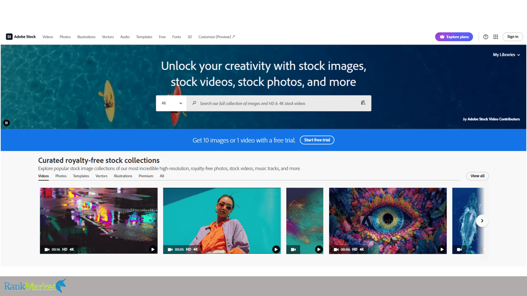Viewport: 527px width, 296px height.
Task: Play the narrow glitter texture video
Action: click(x=319, y=249)
